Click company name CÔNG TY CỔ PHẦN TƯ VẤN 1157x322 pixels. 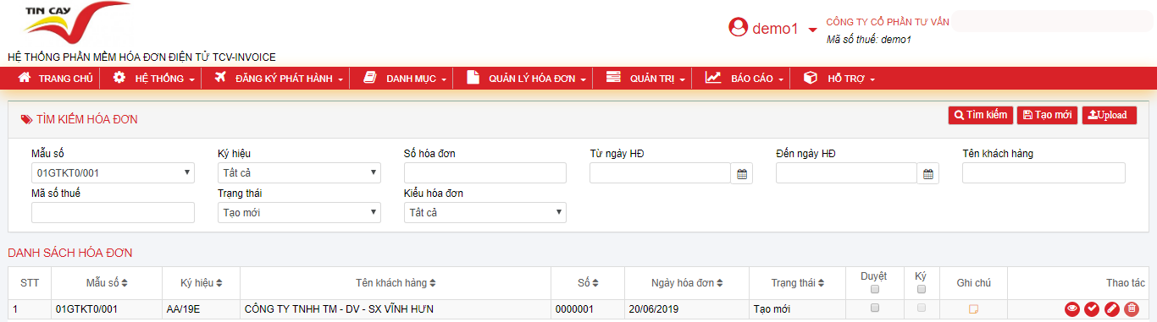pyautogui.click(x=888, y=21)
